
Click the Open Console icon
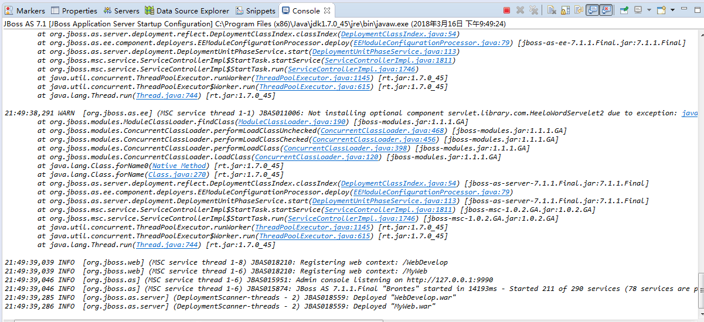coord(661,10)
